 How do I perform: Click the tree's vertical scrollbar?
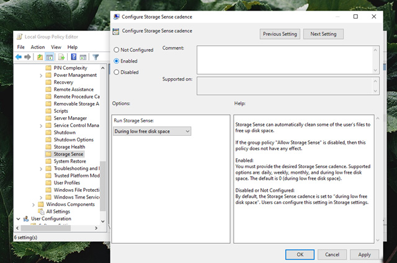[x=103, y=186]
